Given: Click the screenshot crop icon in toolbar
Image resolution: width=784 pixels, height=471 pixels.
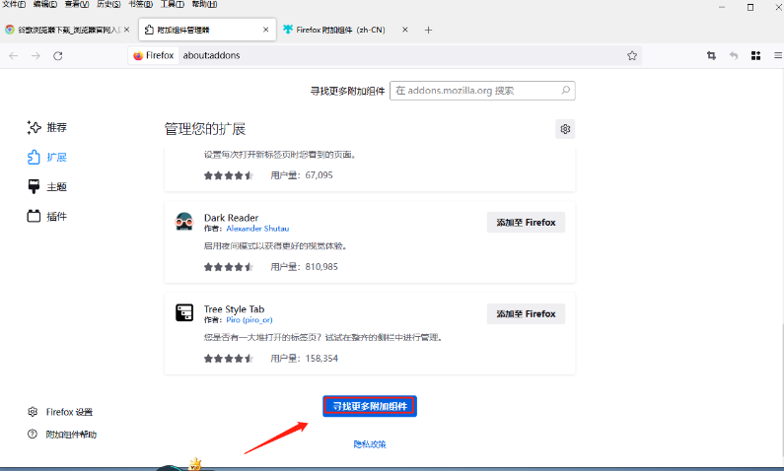Looking at the screenshot, I should (x=711, y=55).
